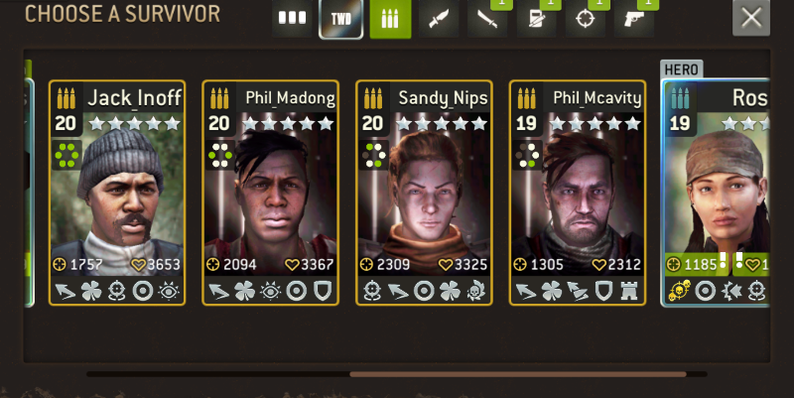Click Phil_Madong's shield trait icon

pos(323,291)
